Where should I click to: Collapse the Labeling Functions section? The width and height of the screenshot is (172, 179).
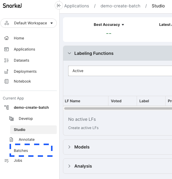point(69,53)
